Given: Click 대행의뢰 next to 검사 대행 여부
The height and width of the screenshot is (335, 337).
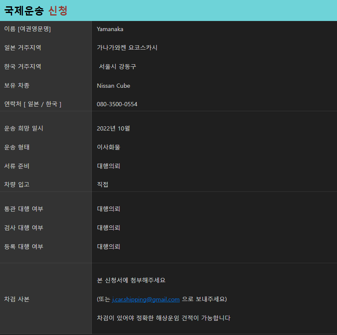Looking at the screenshot, I should coord(109,228).
